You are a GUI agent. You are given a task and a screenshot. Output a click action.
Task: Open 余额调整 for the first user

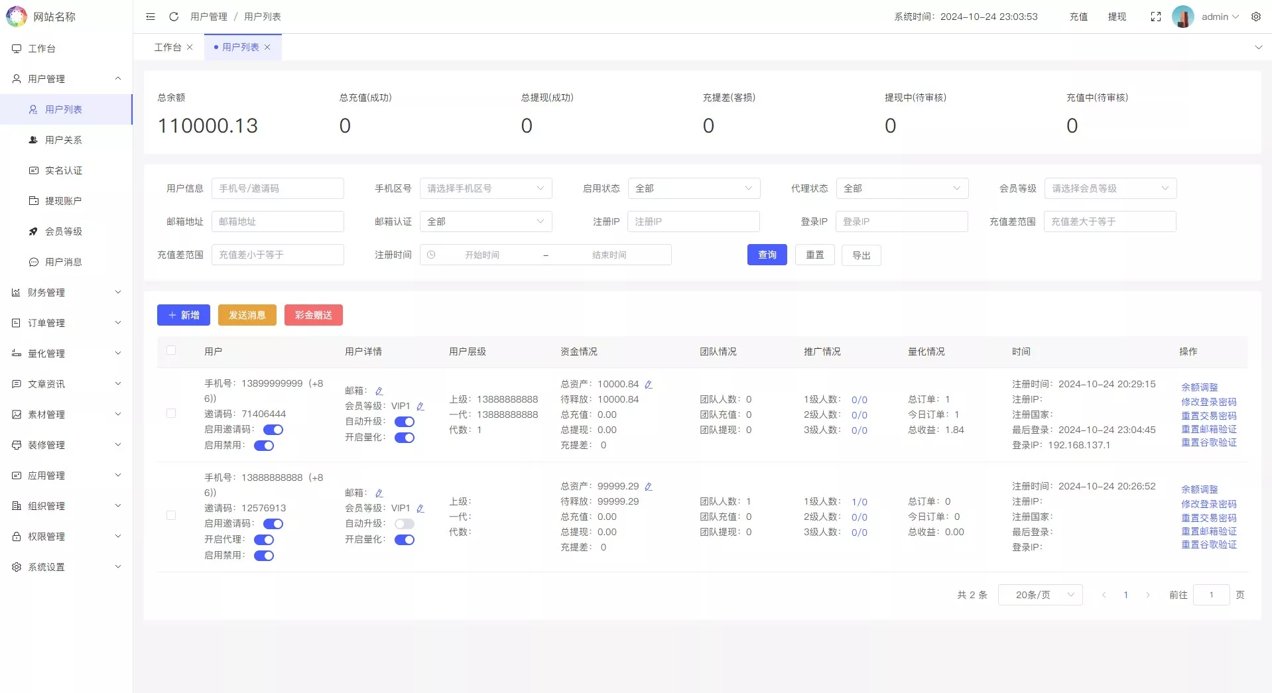[x=1200, y=387]
